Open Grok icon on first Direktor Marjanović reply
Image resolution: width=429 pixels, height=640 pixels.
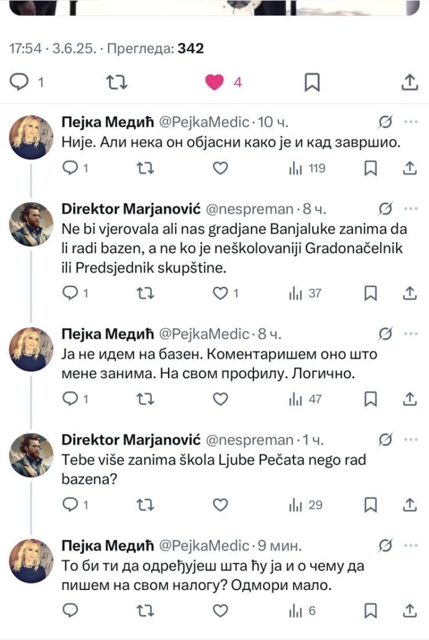[385, 209]
